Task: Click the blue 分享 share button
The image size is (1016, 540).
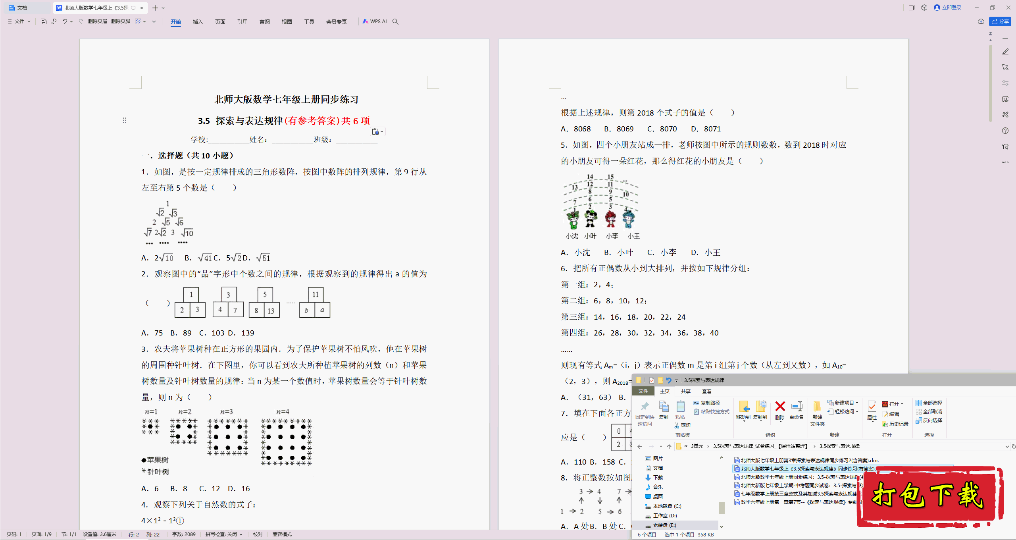Action: click(1000, 21)
